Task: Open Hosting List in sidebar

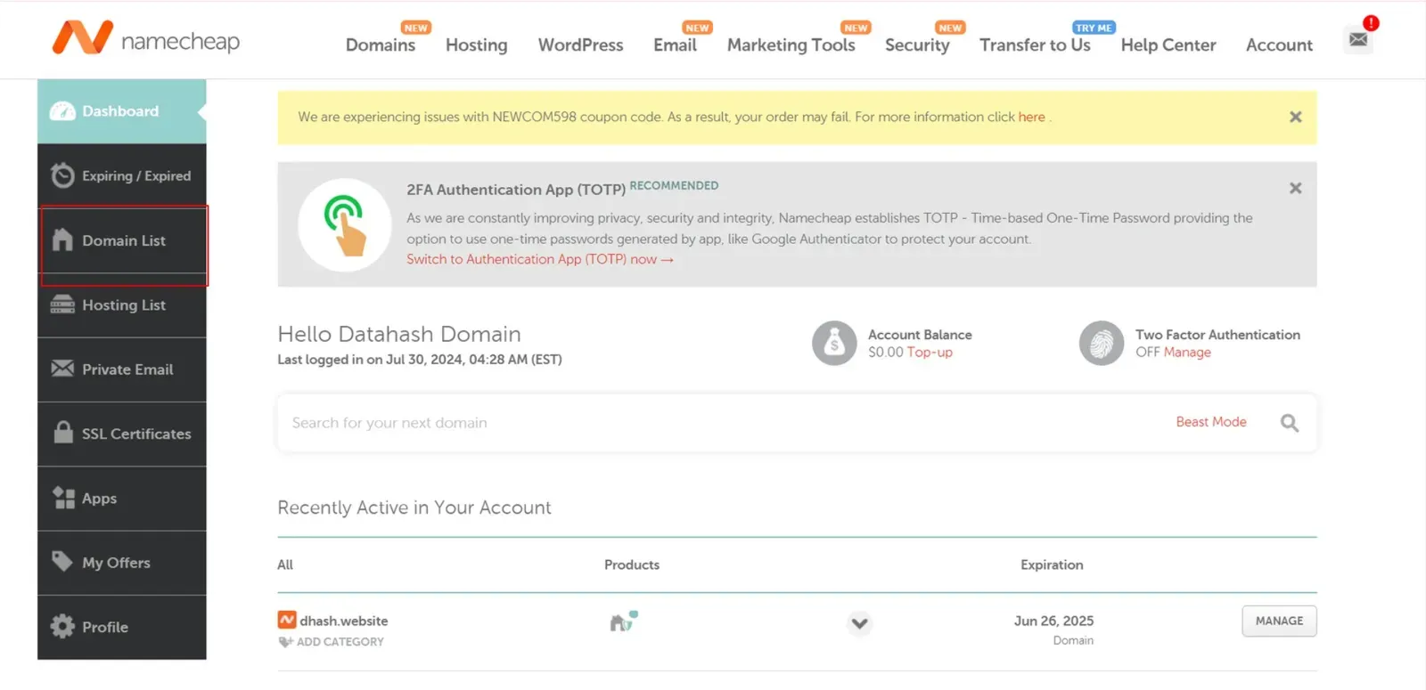Action: pos(122,304)
